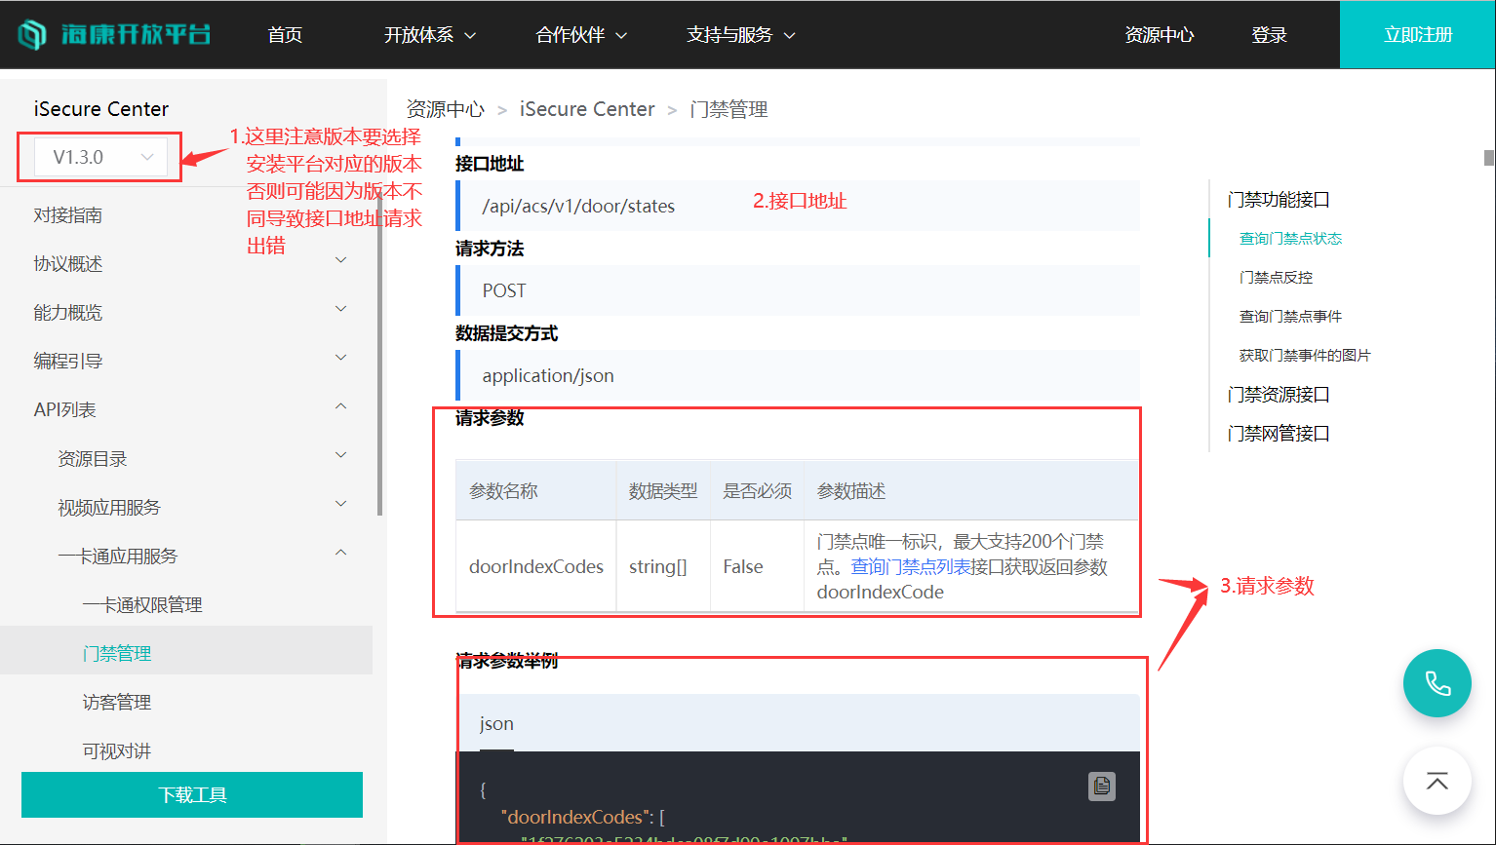Jump to 门禁资源接口 in outline
1496x845 pixels.
pos(1279,395)
